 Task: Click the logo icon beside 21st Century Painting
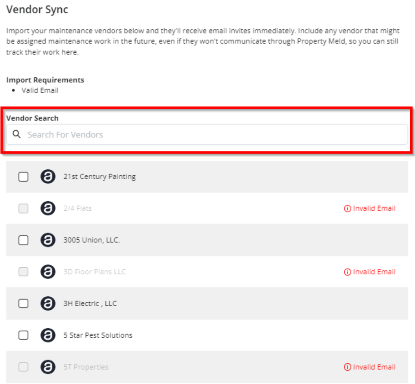click(48, 177)
